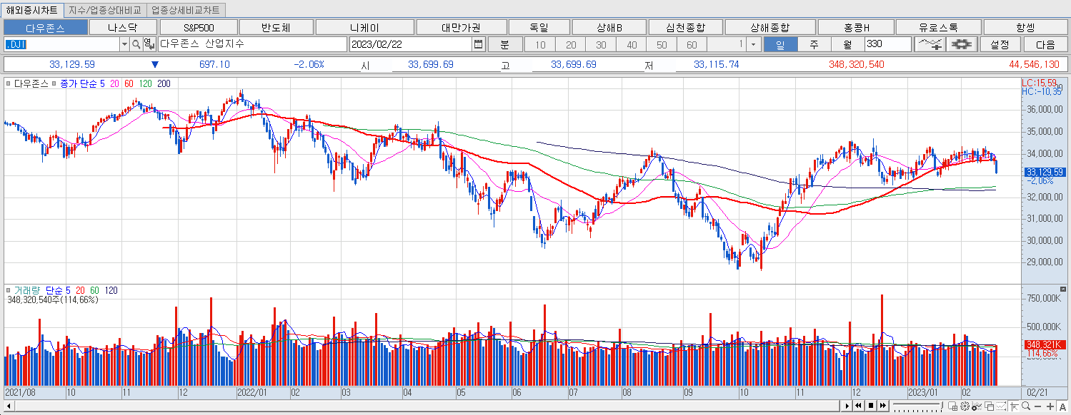
Task: Select the zoom magnifier icon in bottom bar
Action: coord(1025,406)
